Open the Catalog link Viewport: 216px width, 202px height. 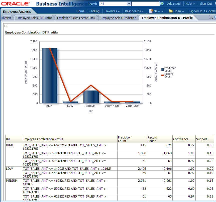tap(94, 11)
